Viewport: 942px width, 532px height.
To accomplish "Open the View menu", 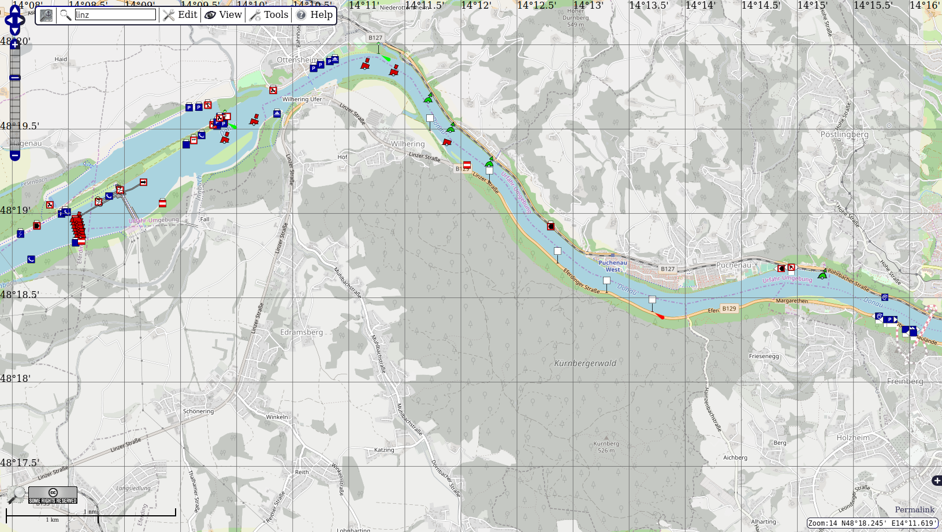I will click(224, 15).
